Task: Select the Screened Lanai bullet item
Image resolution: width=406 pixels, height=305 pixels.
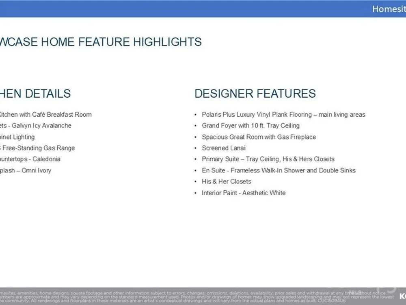Action: (224, 148)
